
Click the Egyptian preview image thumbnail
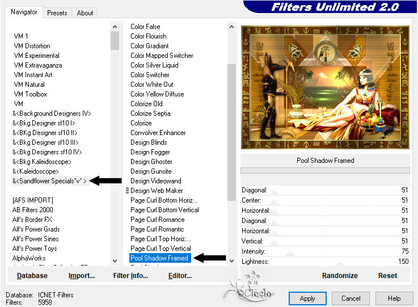pyautogui.click(x=325, y=87)
